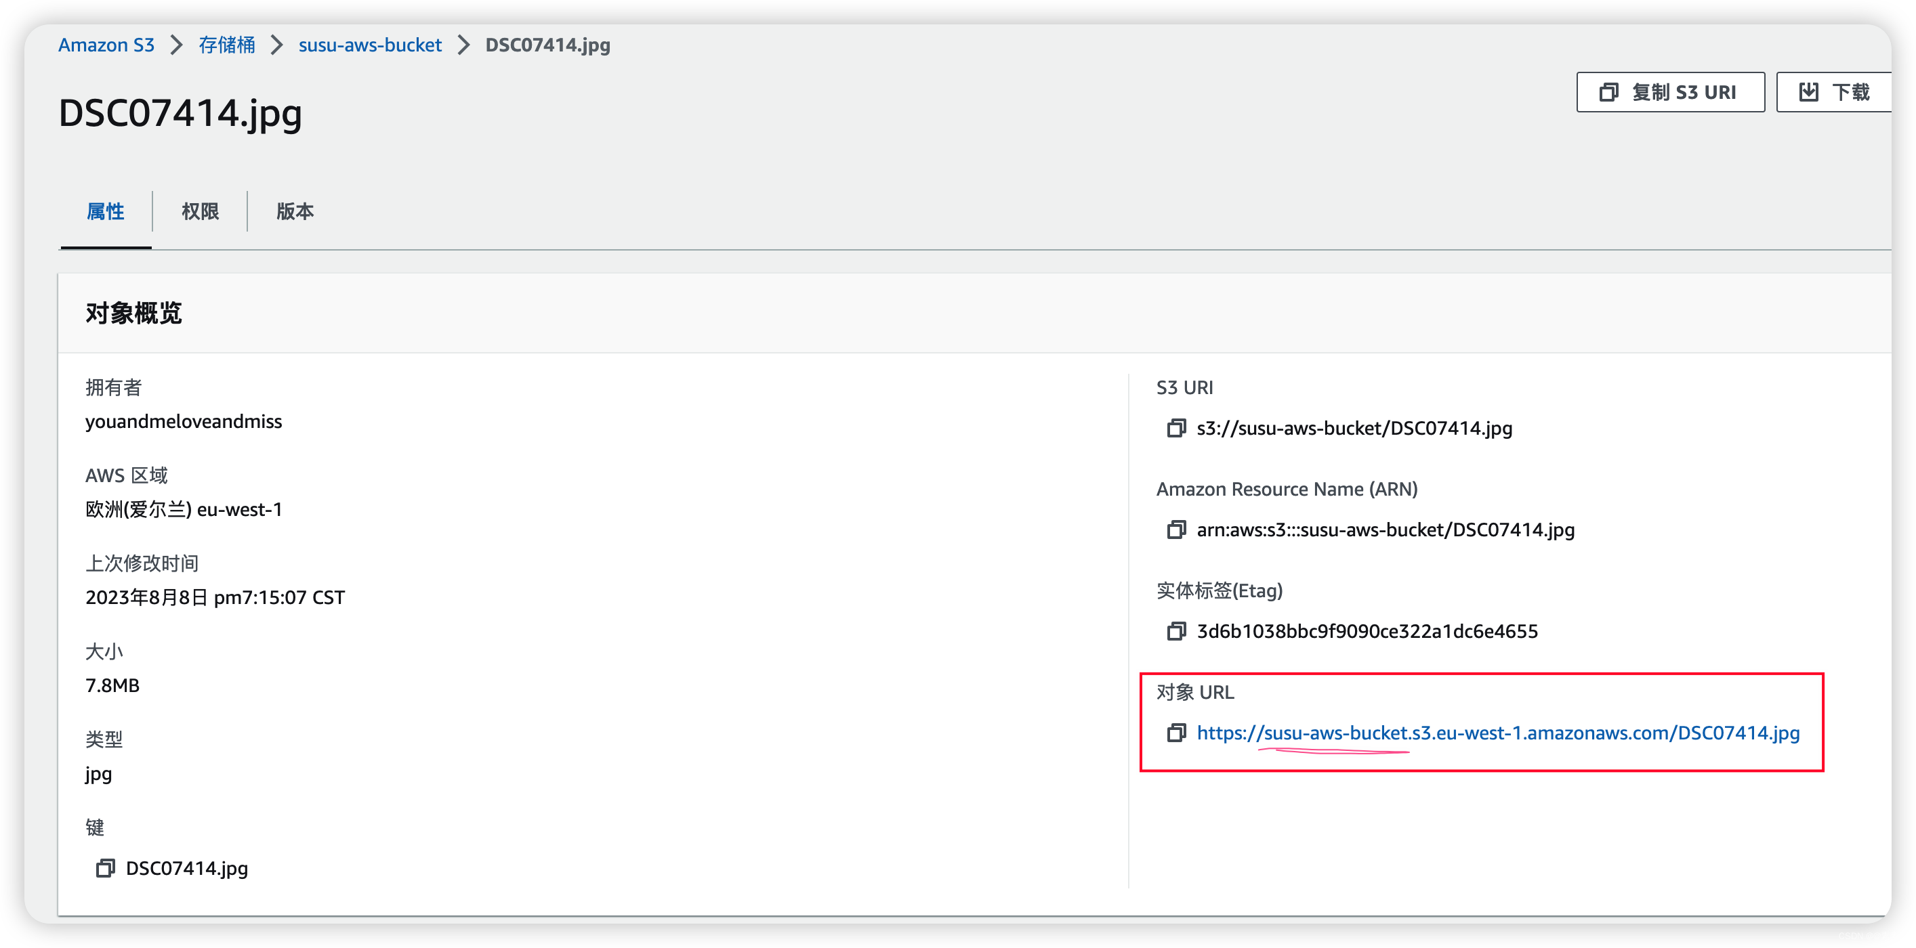Open the 存储桶 breadcrumb link

point(226,45)
